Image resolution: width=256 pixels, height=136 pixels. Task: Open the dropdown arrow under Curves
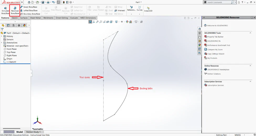[x=139, y=14]
